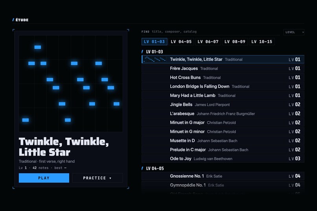
Task: Select Jingle Bells by James Lord Pierpont
Action: (223, 105)
